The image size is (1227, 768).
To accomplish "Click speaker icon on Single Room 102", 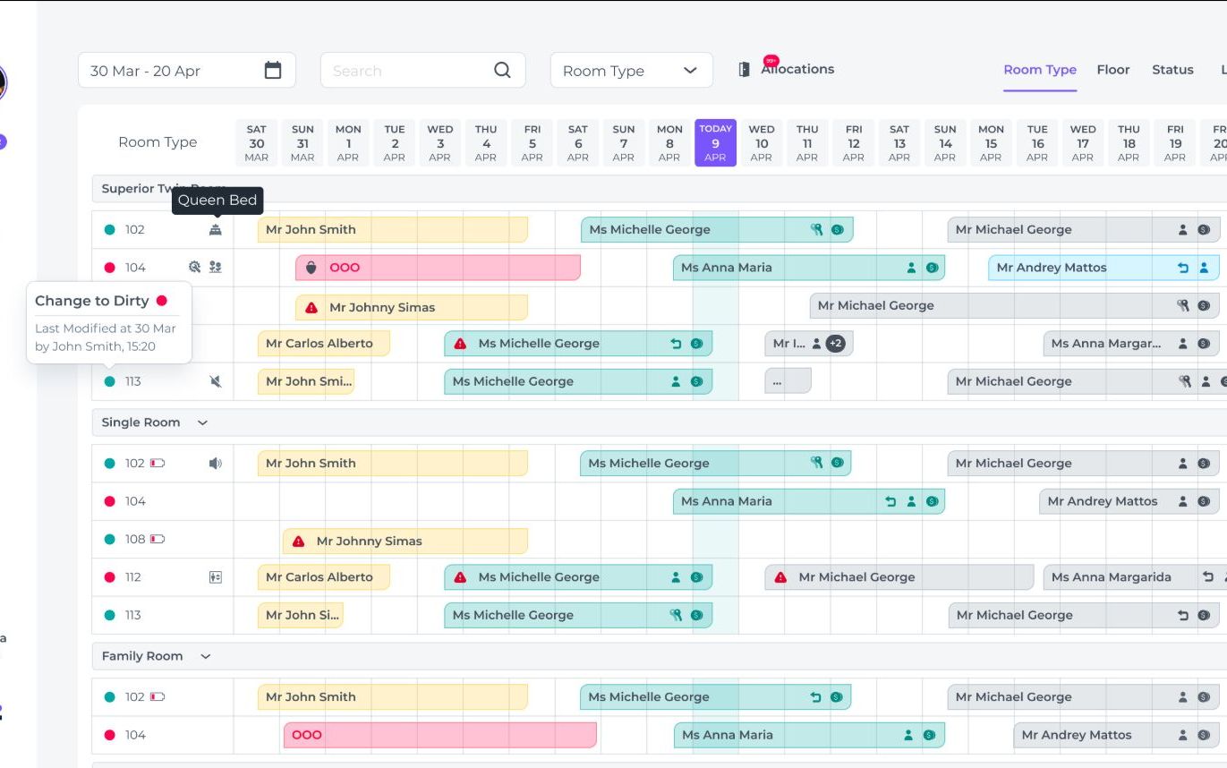I will tap(215, 464).
